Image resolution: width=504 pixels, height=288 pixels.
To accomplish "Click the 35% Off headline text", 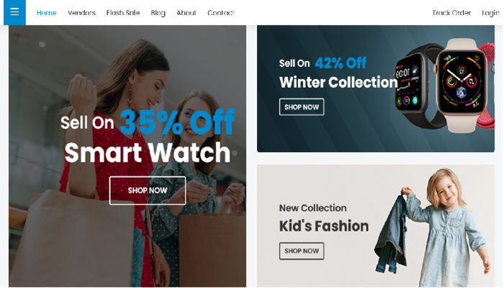I will [177, 122].
